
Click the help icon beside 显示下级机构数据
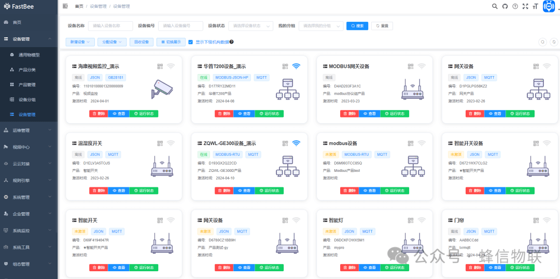tap(231, 42)
